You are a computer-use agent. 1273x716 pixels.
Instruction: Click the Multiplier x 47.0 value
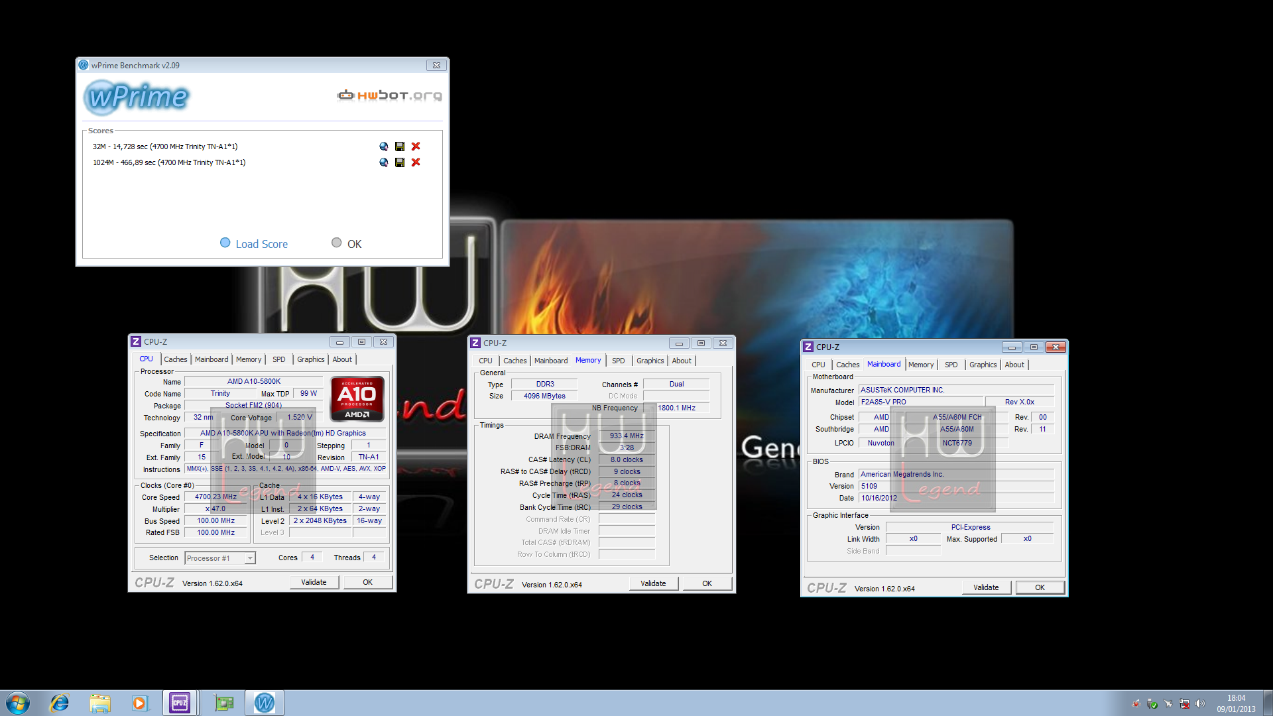(215, 508)
